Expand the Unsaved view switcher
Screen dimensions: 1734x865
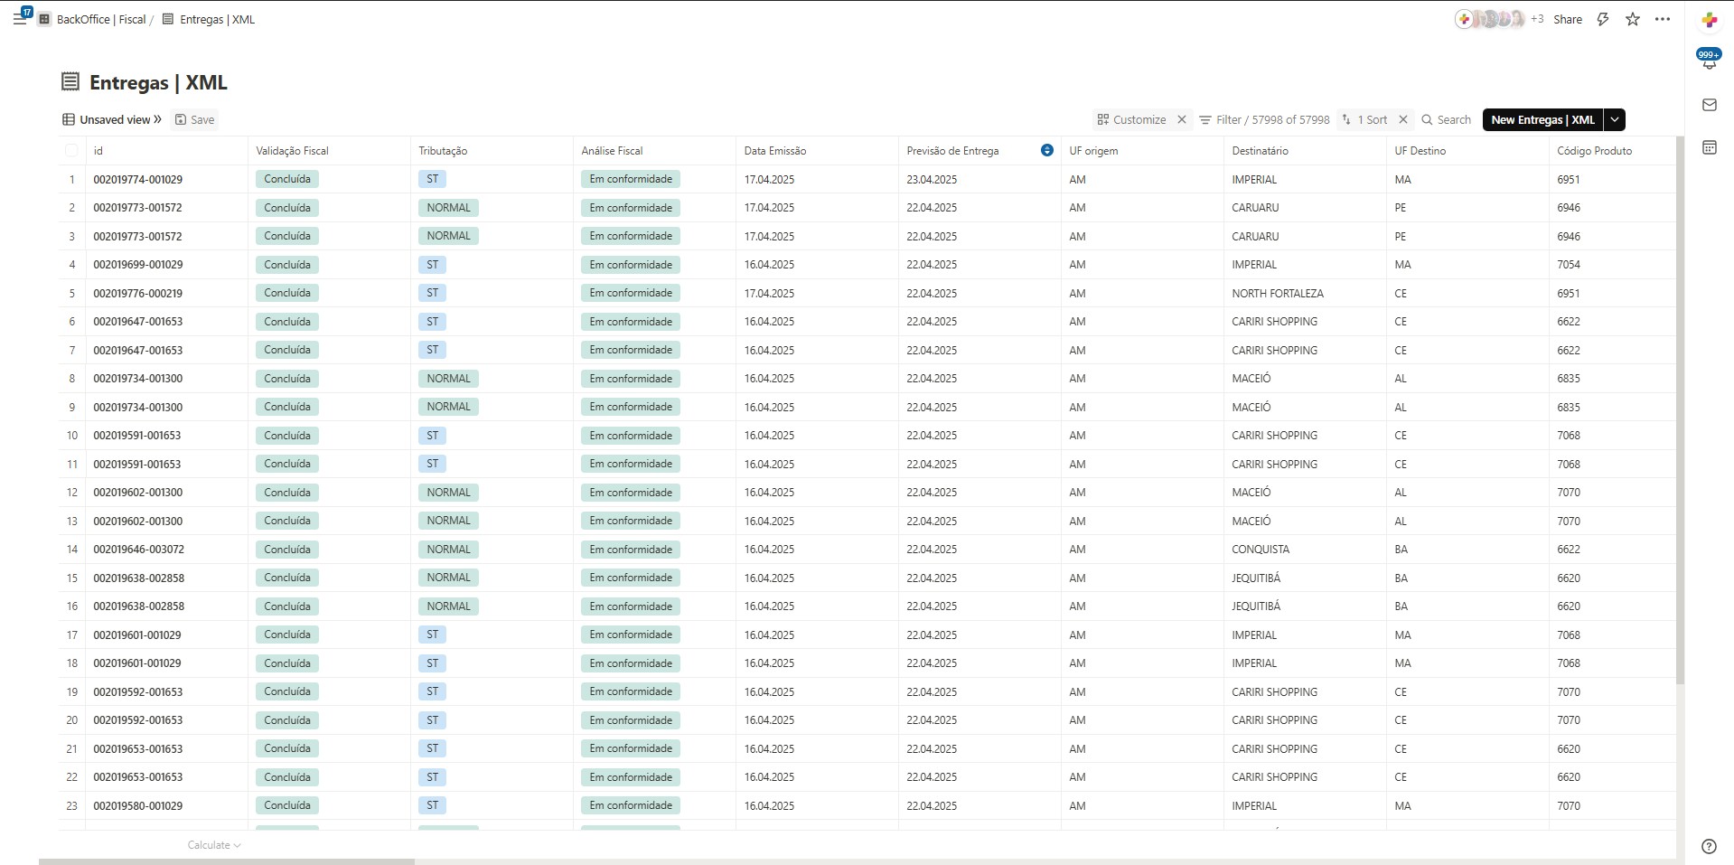click(112, 119)
